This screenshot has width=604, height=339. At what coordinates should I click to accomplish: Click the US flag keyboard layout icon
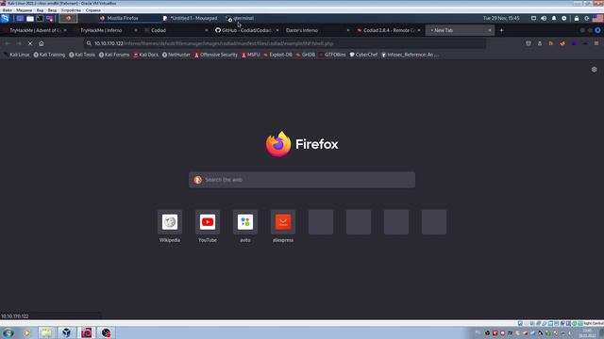(597, 18)
